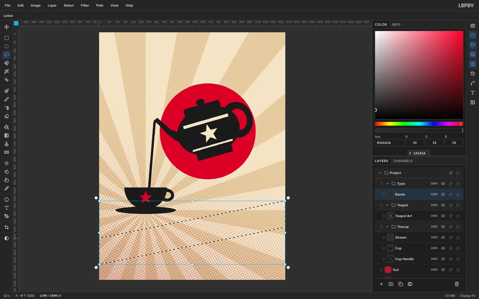The height and width of the screenshot is (299, 479).
Task: Select the Smudge finger tool
Action: pos(7,180)
